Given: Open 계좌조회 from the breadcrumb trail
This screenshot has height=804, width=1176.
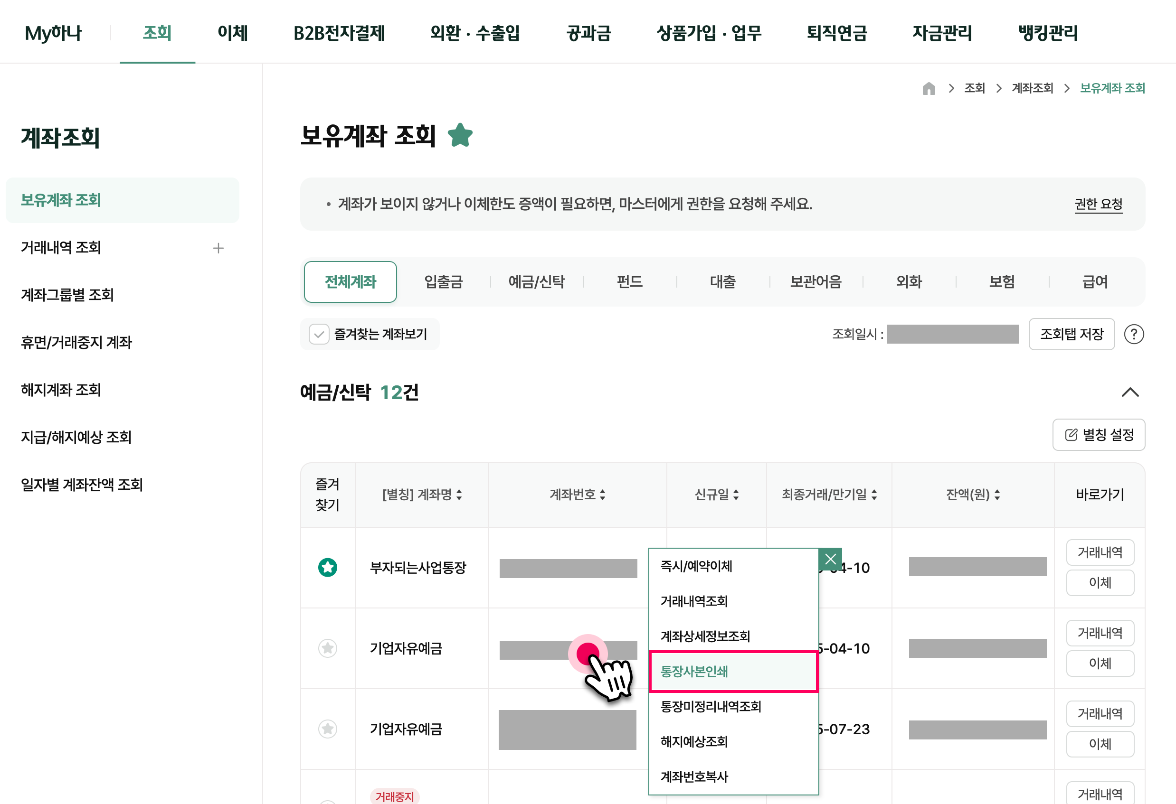Looking at the screenshot, I should click(1032, 88).
